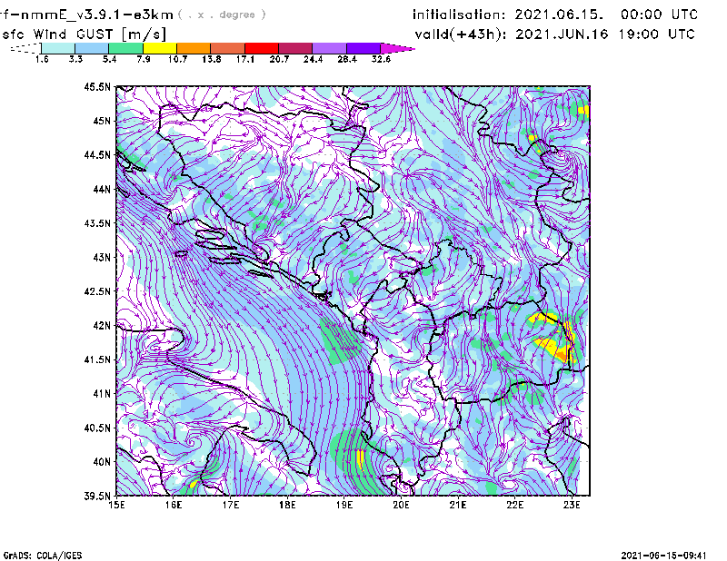Click longitude label 20E

coord(401,505)
